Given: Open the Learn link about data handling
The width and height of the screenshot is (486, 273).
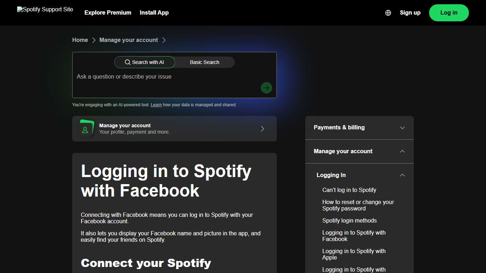Looking at the screenshot, I should 156,105.
